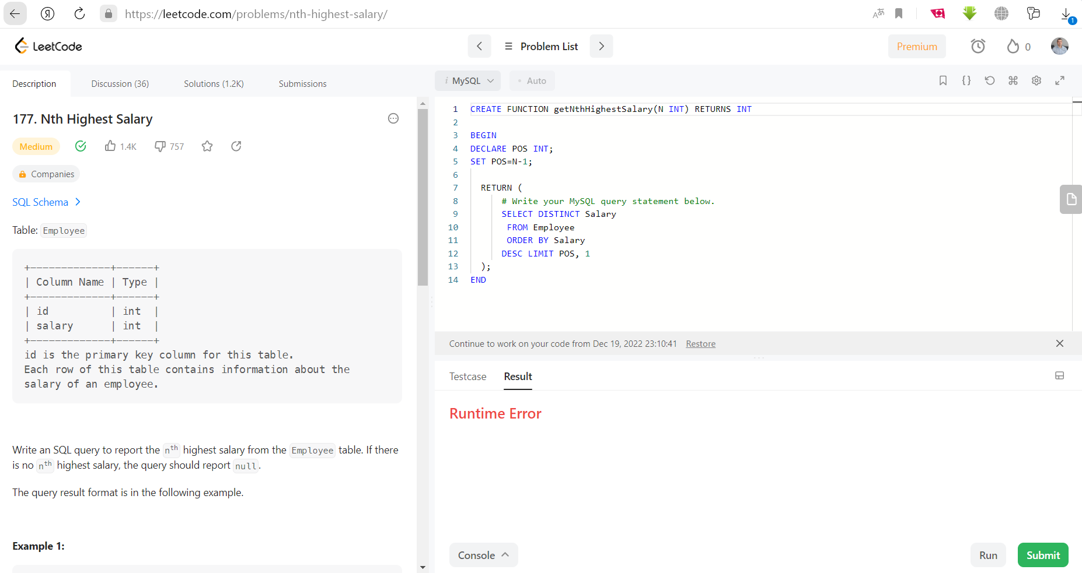The width and height of the screenshot is (1082, 573).
Task: Enter fullscreen editor mode
Action: (1060, 81)
